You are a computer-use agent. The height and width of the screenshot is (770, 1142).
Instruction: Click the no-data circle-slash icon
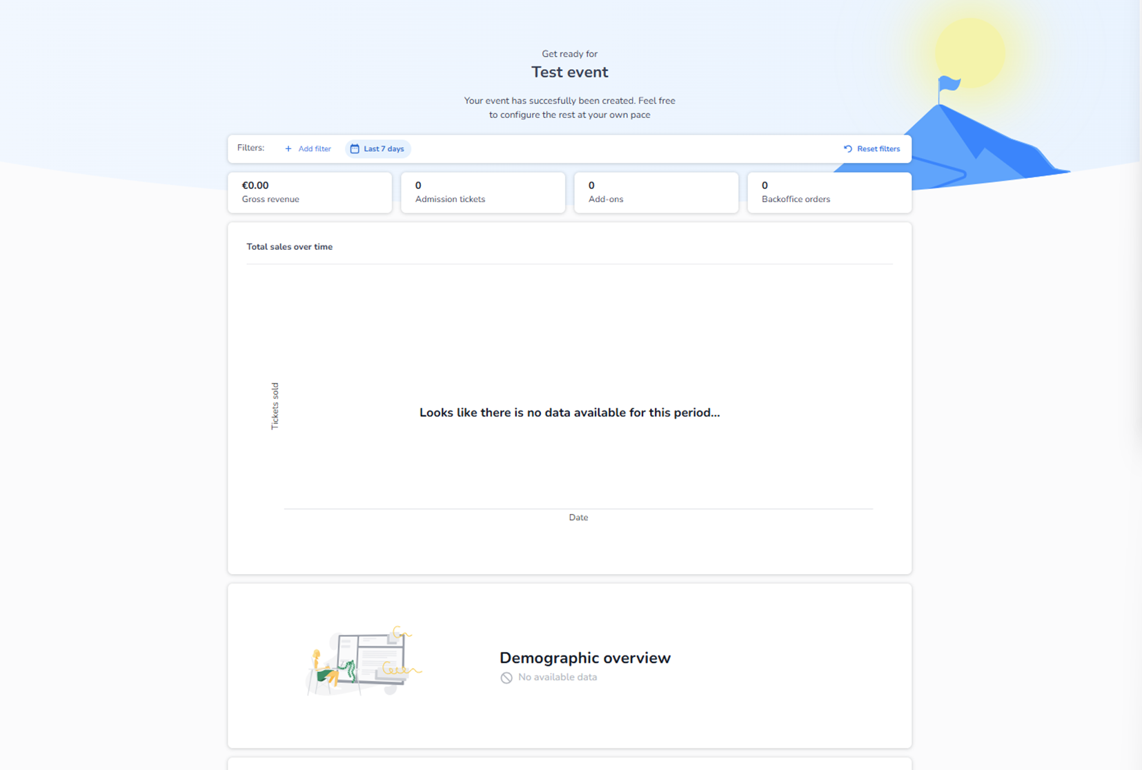pyautogui.click(x=506, y=678)
